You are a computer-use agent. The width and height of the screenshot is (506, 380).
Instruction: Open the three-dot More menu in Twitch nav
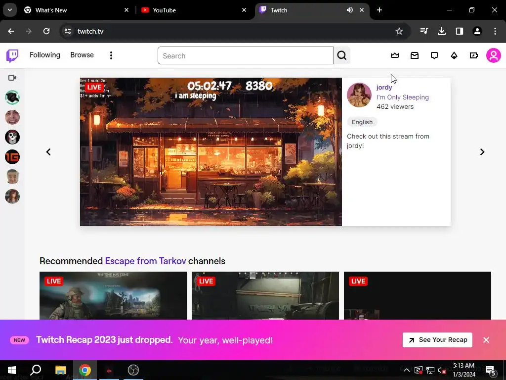pyautogui.click(x=111, y=55)
